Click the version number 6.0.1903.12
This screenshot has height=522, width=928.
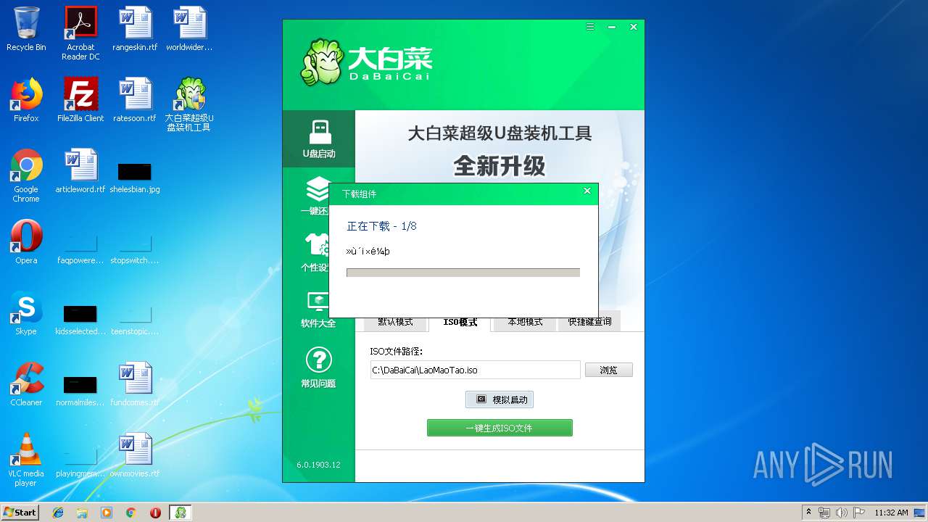tap(318, 465)
